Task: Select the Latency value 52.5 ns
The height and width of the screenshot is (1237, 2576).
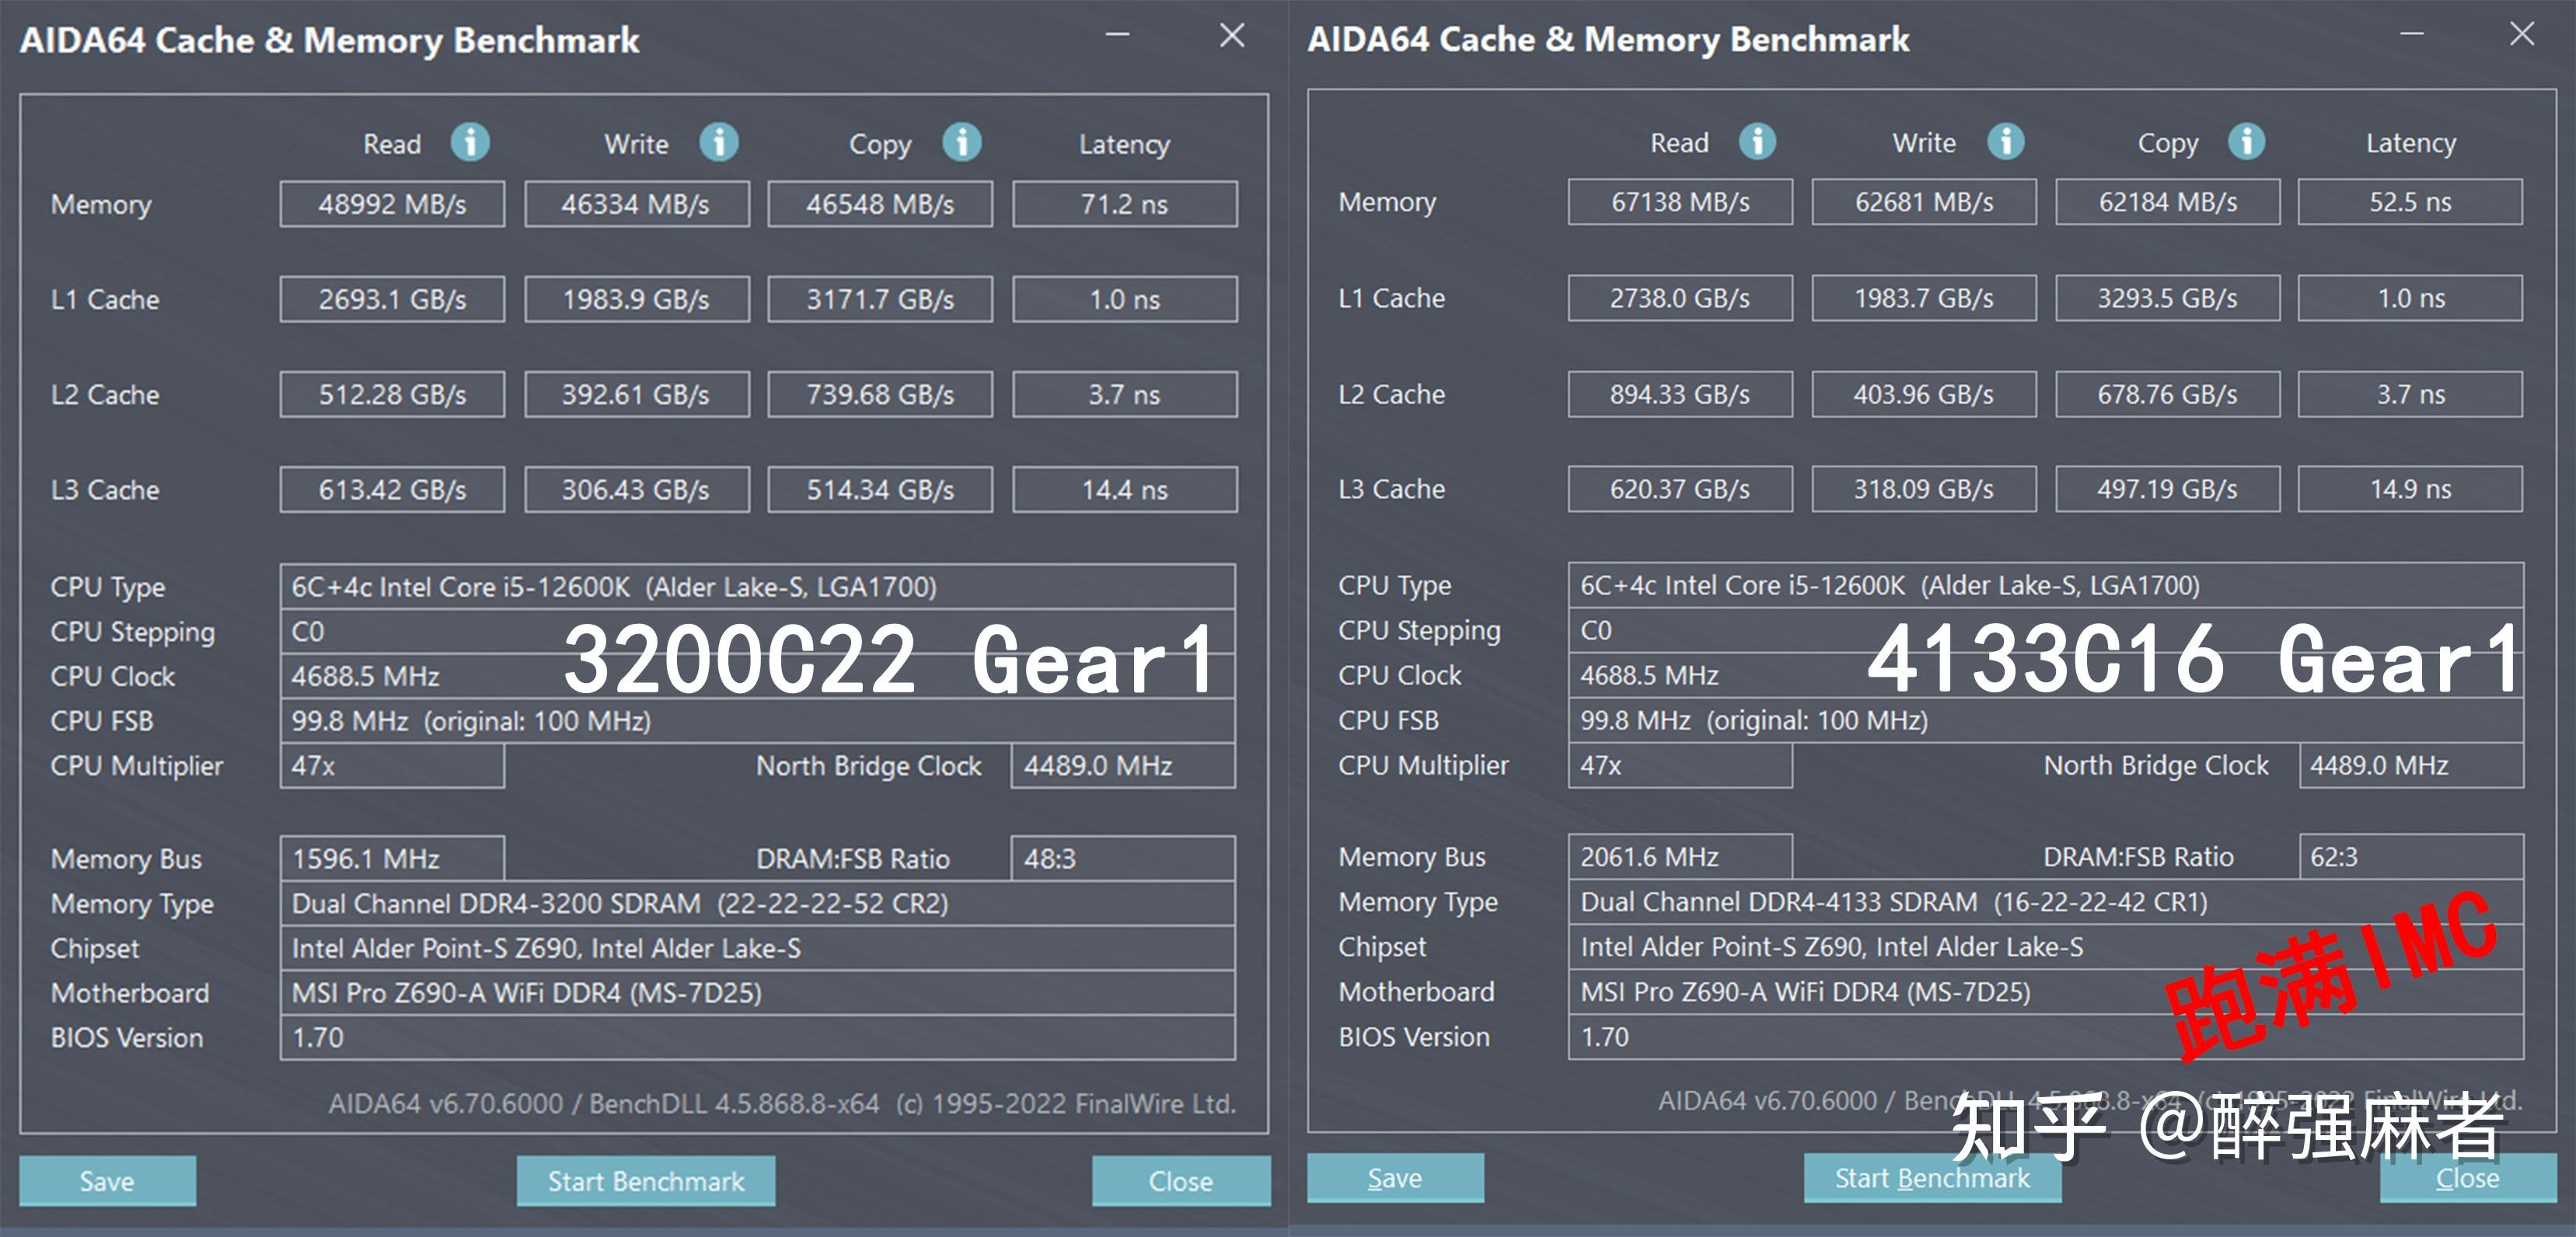Action: 2410,201
